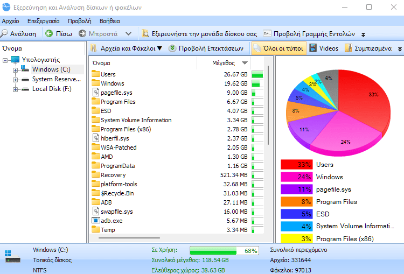The image size is (404, 274).
Task: Select Local Disk (F:) in tree
Action: [x=52, y=89]
